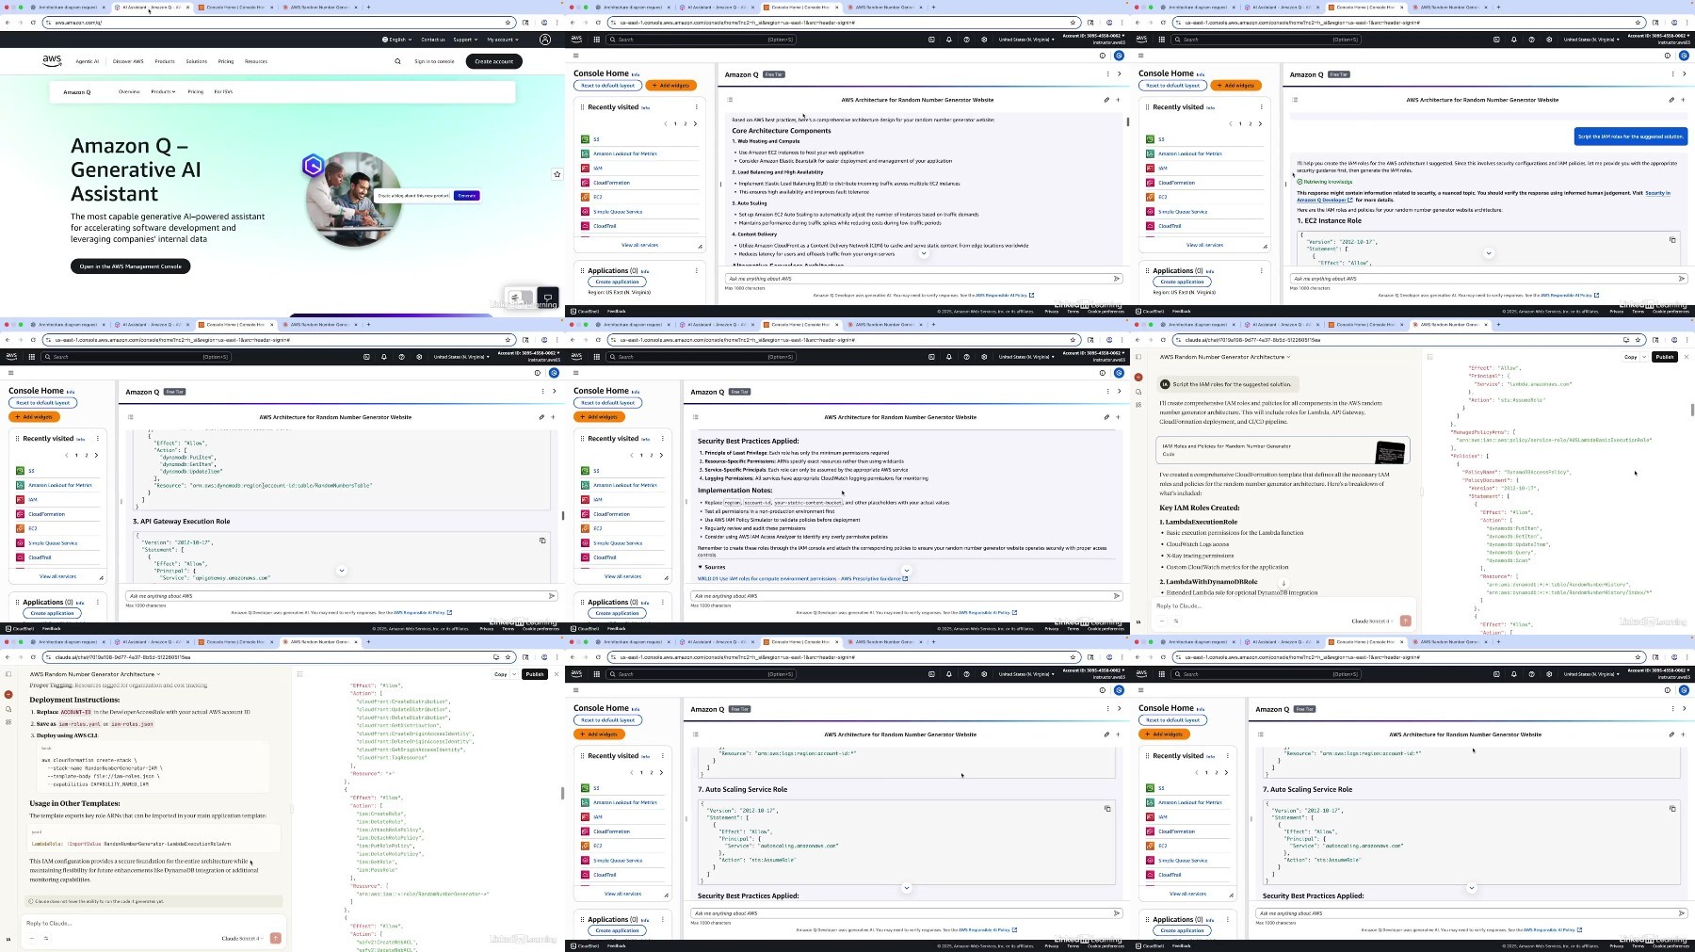Click chat scrollbar in Core Architecture Components console
The height and width of the screenshot is (952, 1695).
(1127, 121)
